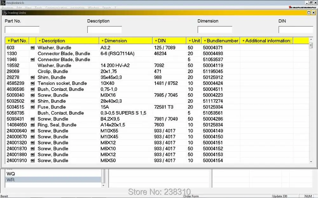Click DIN value 72581 T3
This screenshot has width=318, height=198.
point(164,107)
